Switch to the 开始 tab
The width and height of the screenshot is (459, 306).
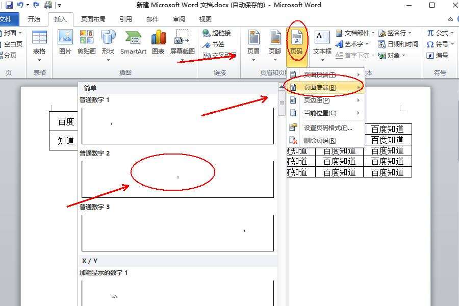click(x=34, y=19)
